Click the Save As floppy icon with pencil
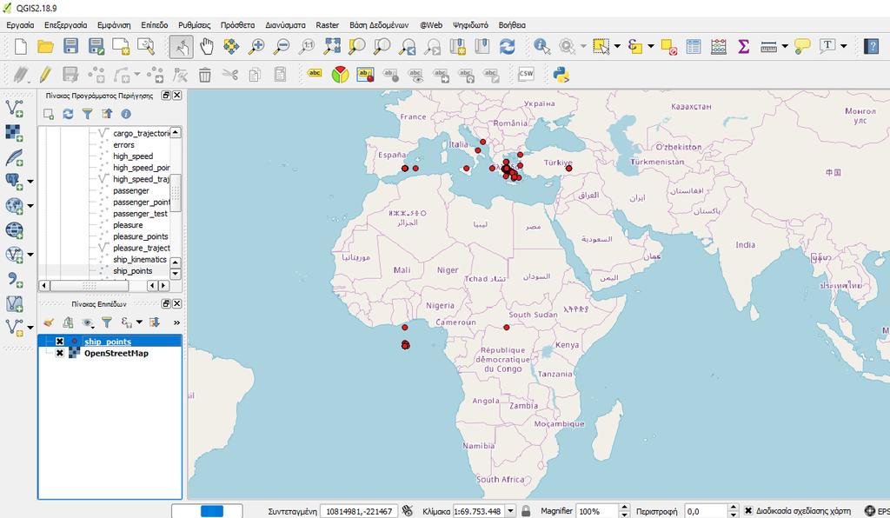The height and width of the screenshot is (518, 890). pos(96,46)
